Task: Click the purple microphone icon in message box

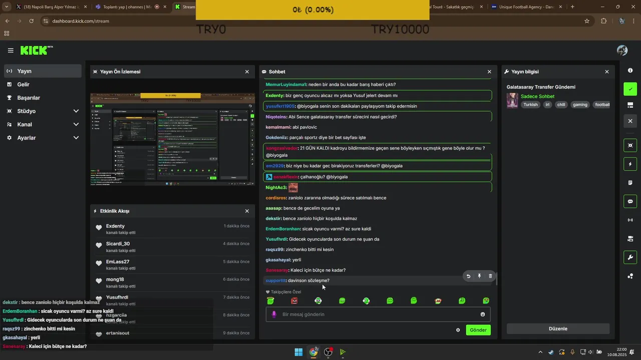Action: tap(273, 314)
